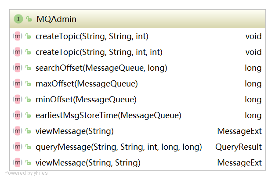Click the lock icon beside maxOffset

coord(28,83)
